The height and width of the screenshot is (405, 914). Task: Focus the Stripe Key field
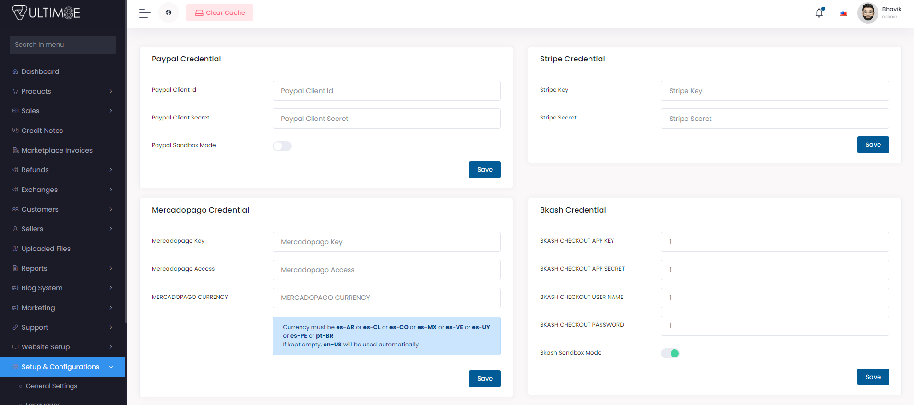click(775, 91)
